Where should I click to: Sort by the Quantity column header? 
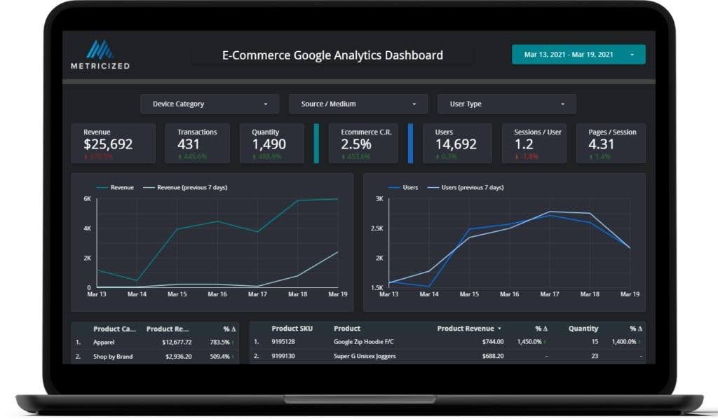point(583,329)
